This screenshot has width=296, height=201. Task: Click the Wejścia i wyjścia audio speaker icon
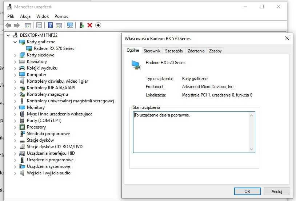(22, 173)
